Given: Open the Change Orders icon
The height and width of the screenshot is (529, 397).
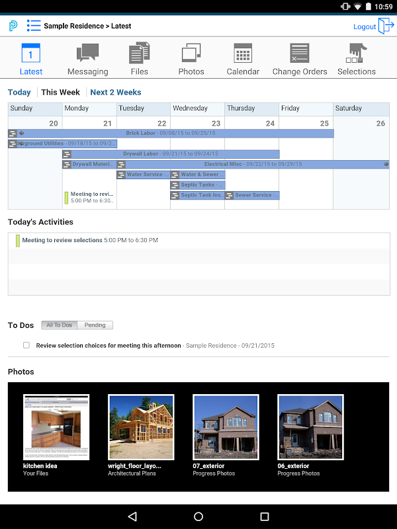Looking at the screenshot, I should 300,53.
